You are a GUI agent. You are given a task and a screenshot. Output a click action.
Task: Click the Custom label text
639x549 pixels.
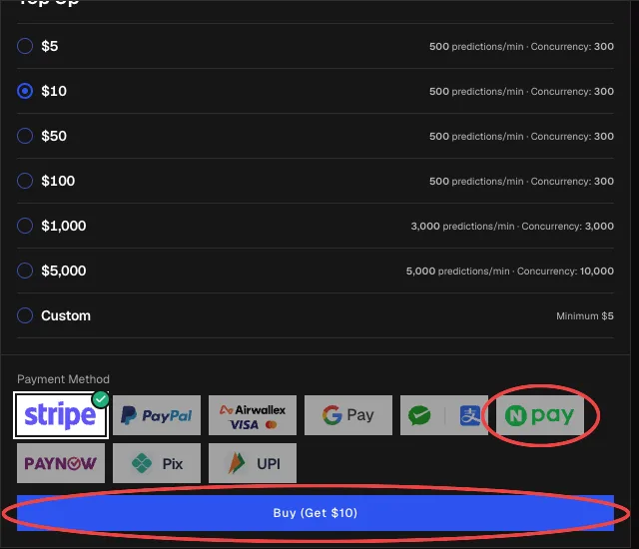[66, 315]
